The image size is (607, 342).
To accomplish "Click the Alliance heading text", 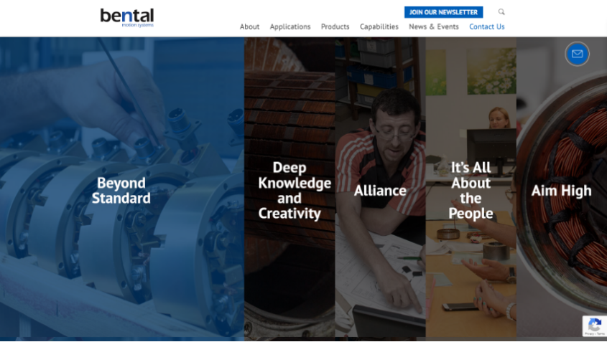I will coord(380,191).
